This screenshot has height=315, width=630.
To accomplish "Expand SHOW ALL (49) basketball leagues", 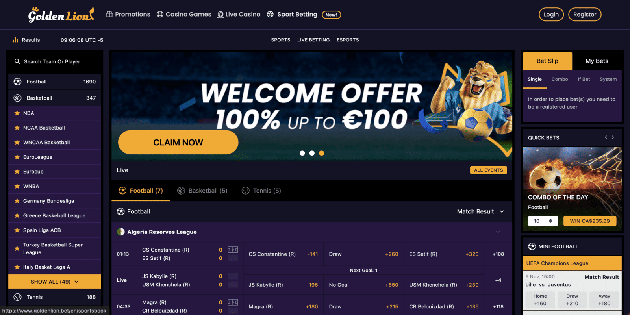I will (55, 282).
